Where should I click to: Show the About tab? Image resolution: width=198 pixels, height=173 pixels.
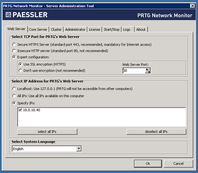coord(141,29)
